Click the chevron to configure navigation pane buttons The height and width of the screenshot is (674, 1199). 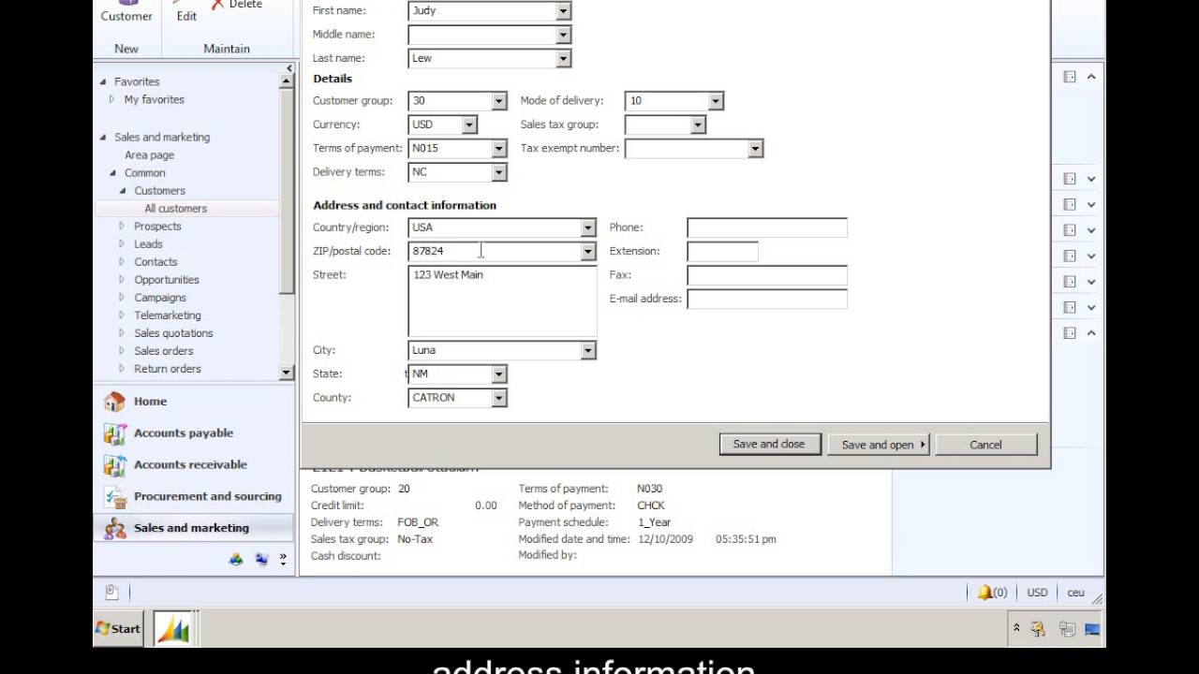click(x=283, y=559)
